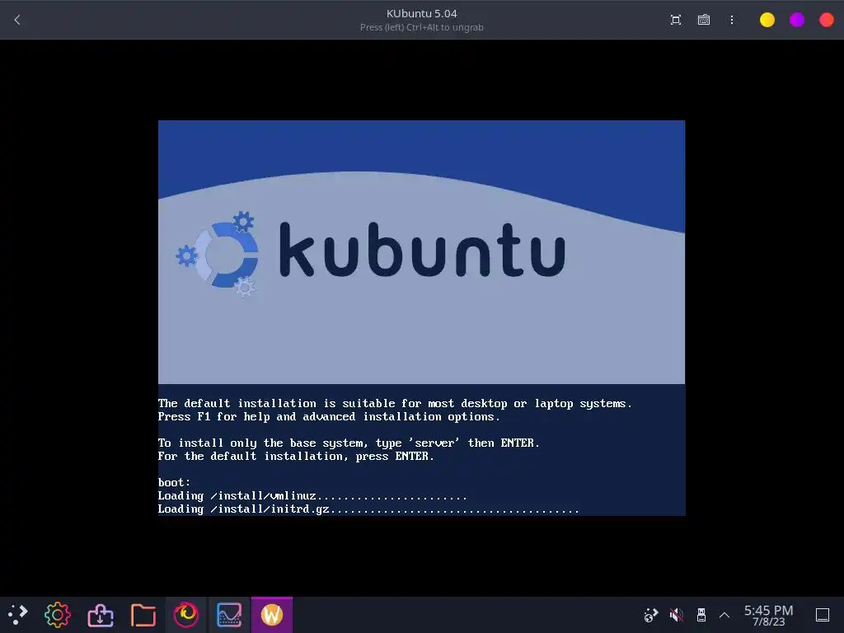Select the active W app in the taskbar
Image resolution: width=844 pixels, height=633 pixels.
pyautogui.click(x=272, y=615)
